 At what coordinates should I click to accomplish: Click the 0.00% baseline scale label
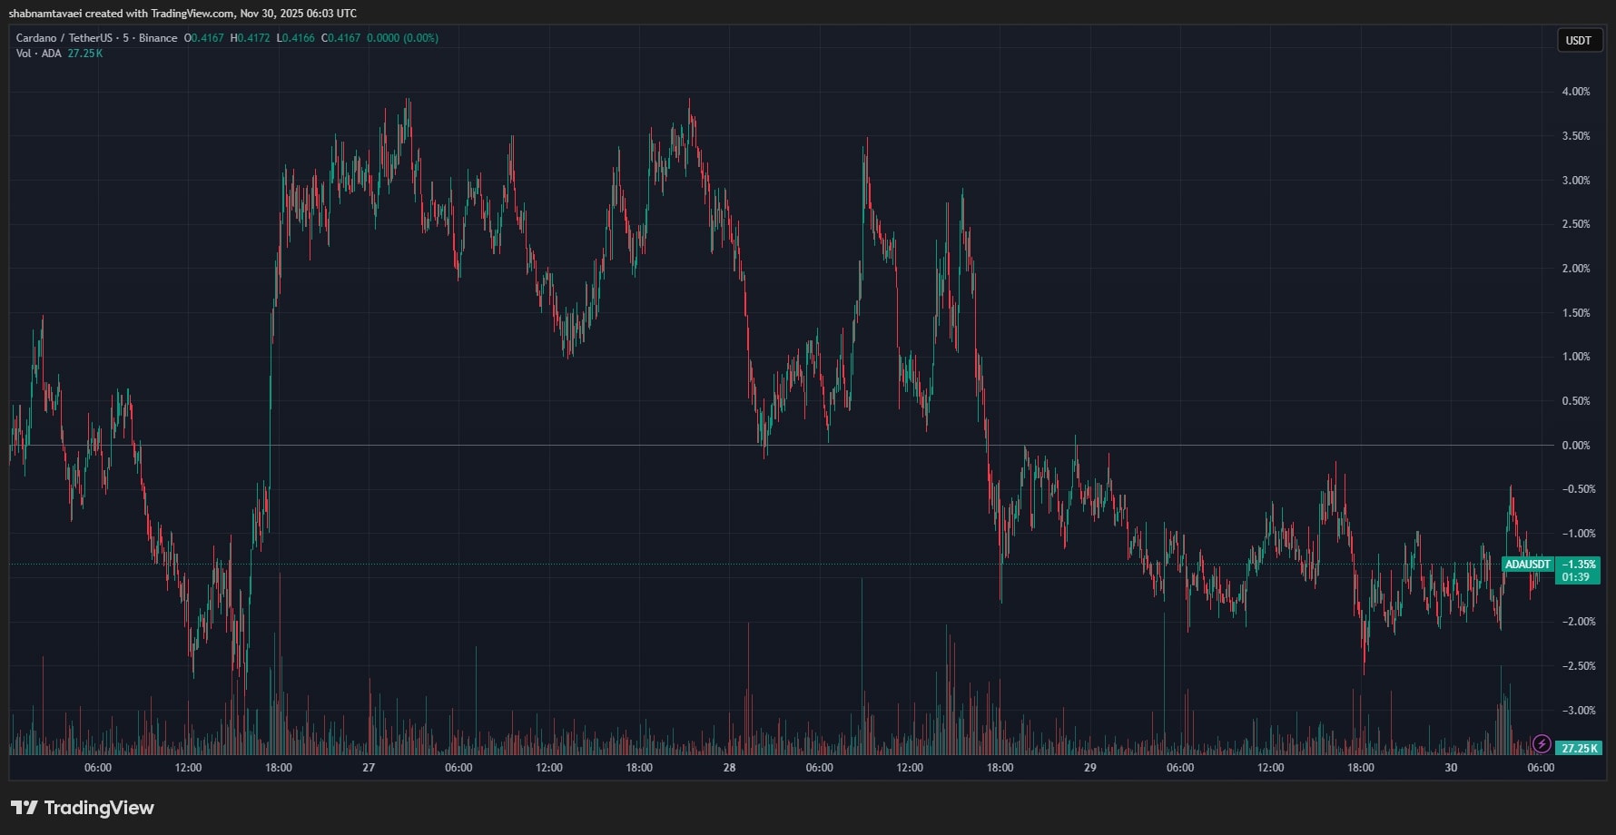coord(1575,446)
